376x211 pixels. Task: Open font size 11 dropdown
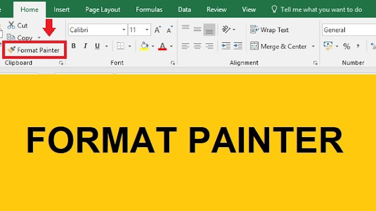pyautogui.click(x=147, y=30)
